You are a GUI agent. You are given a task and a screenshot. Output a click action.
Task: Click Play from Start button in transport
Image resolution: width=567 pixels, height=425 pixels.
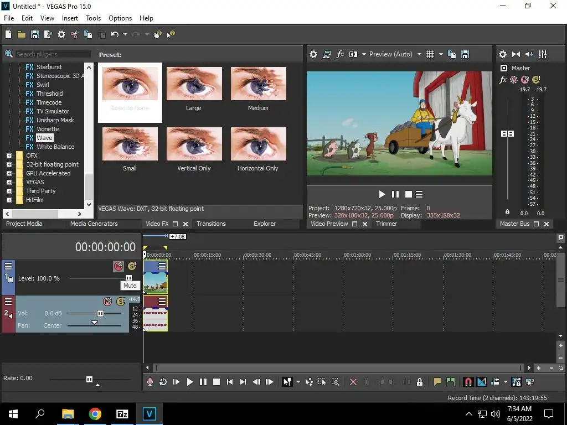[x=176, y=382]
